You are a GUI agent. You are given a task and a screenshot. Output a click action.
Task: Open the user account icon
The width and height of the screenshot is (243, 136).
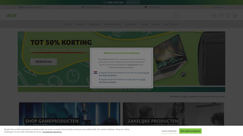coord(228,16)
